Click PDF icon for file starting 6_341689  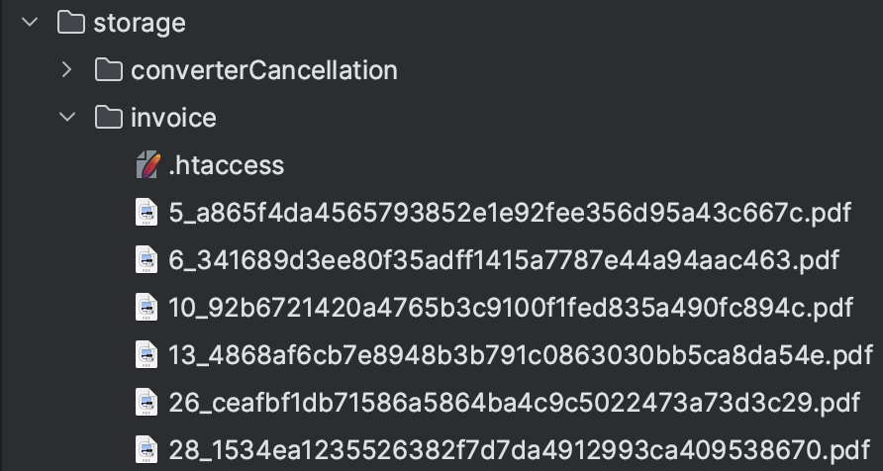tap(147, 260)
